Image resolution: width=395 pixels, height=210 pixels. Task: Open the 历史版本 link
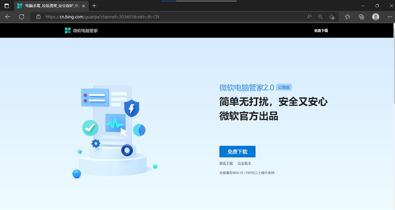point(244,163)
